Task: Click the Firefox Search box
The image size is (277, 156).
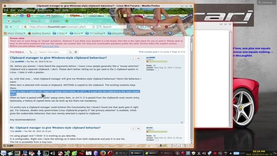Action: [113, 27]
